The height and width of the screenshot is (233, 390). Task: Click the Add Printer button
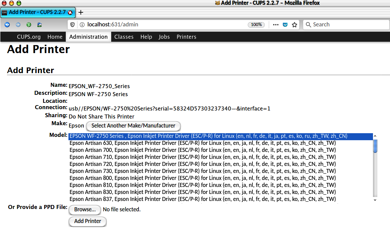87,221
